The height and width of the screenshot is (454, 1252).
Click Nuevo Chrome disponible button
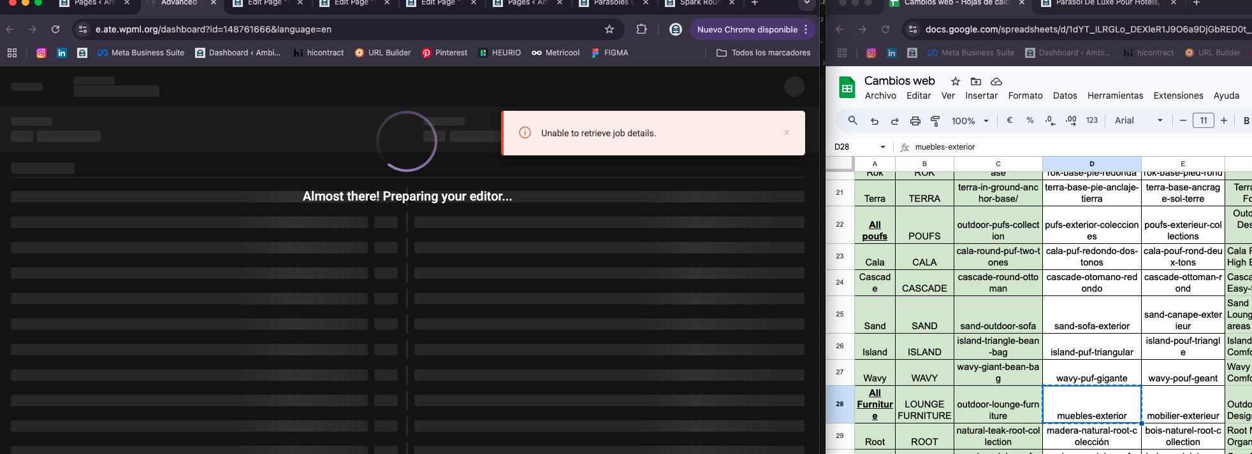click(x=746, y=29)
